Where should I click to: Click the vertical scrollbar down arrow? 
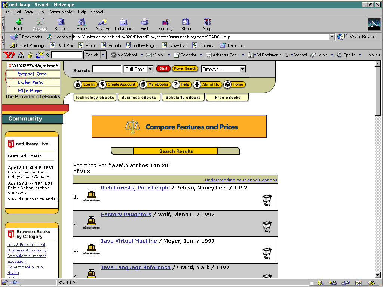click(x=378, y=275)
